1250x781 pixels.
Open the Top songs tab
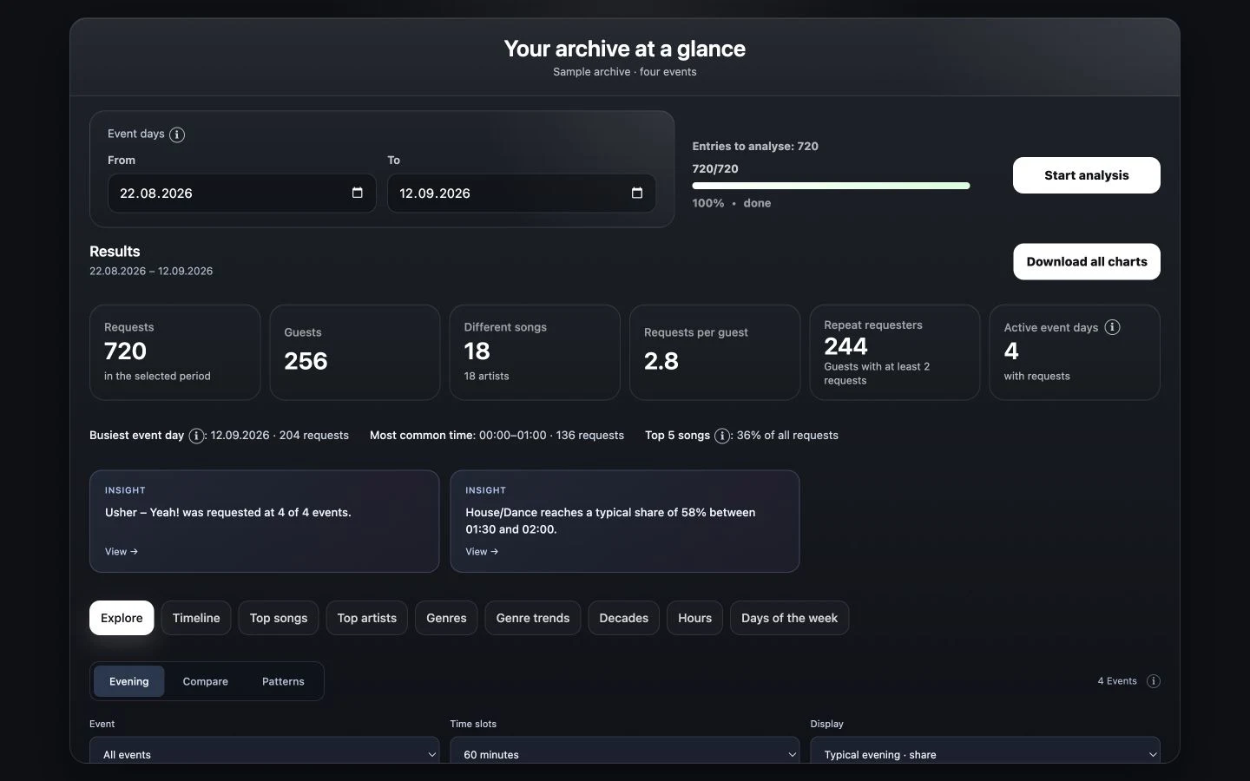pyautogui.click(x=279, y=618)
